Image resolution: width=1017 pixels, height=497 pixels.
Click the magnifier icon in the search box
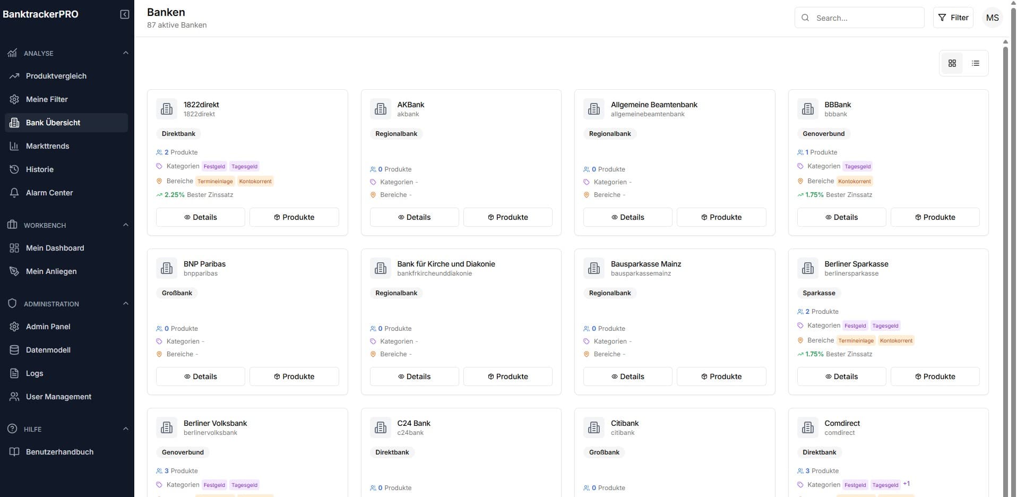tap(805, 18)
